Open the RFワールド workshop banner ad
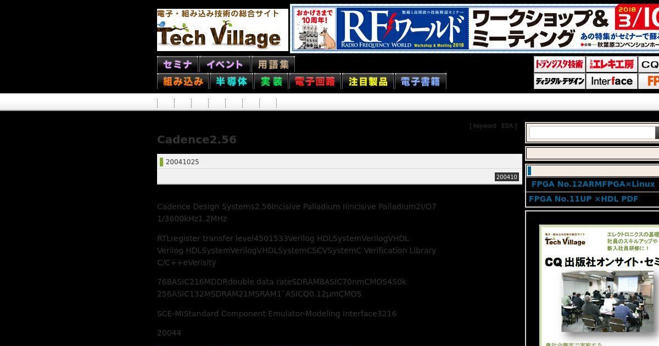 point(475,28)
